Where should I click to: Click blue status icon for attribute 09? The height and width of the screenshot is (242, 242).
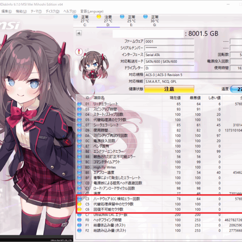click(x=79, y=130)
